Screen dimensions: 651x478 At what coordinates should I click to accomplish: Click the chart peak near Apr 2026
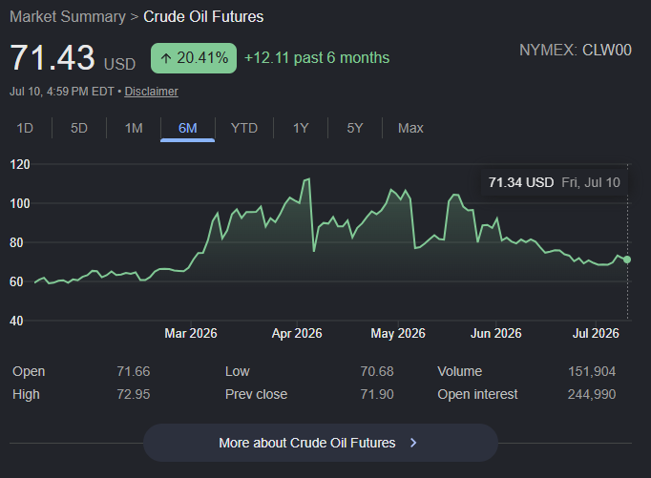pyautogui.click(x=307, y=179)
